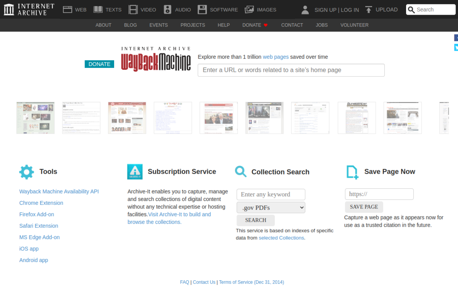Open the Audio speaker icon
Image resolution: width=458 pixels, height=305 pixels.
point(167,10)
